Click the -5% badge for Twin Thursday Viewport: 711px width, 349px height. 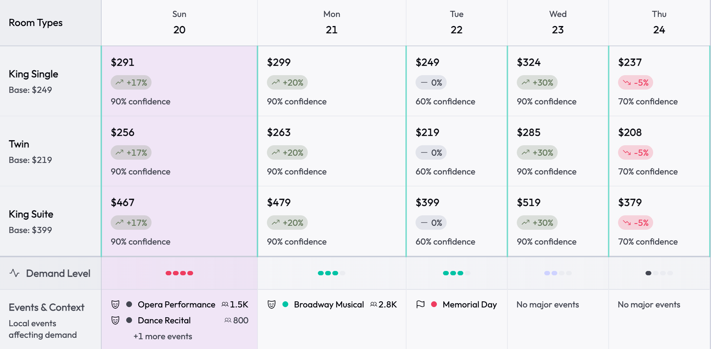(x=635, y=153)
